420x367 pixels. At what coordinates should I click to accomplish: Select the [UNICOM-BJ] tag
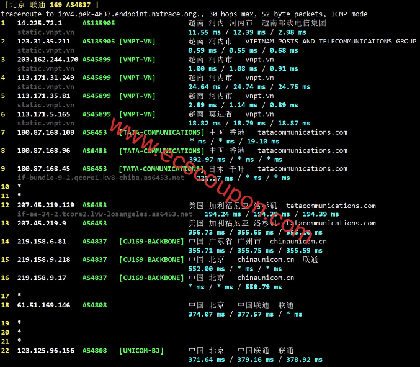click(141, 351)
